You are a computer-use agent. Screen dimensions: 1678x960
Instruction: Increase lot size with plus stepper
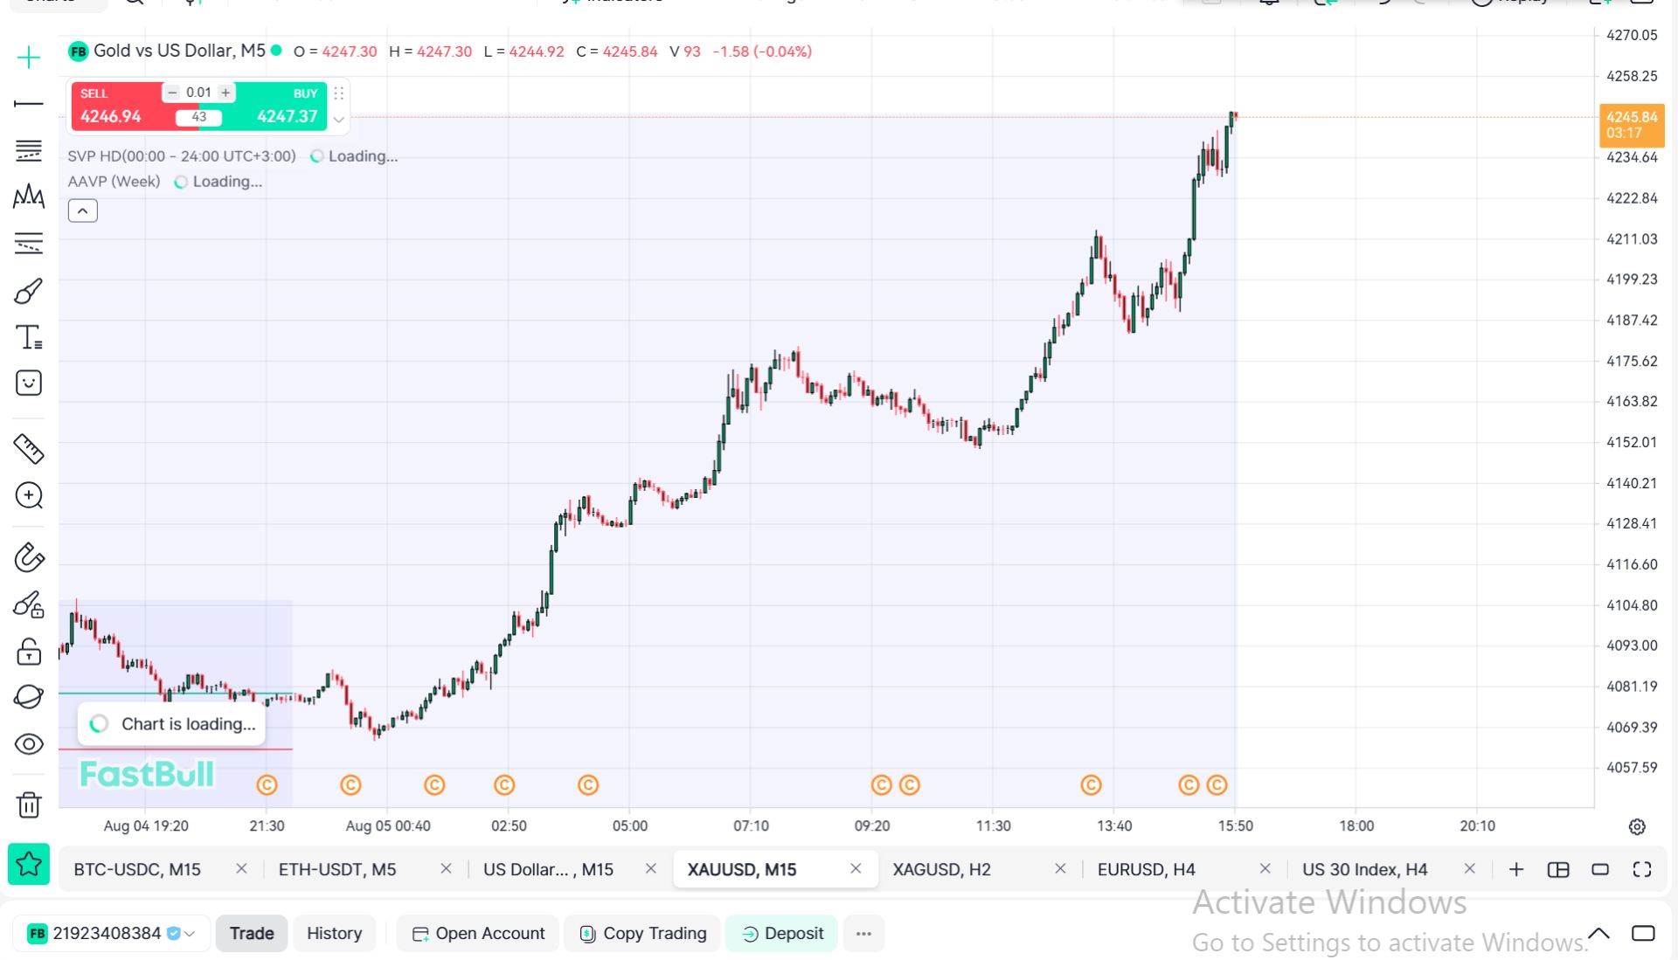(225, 93)
